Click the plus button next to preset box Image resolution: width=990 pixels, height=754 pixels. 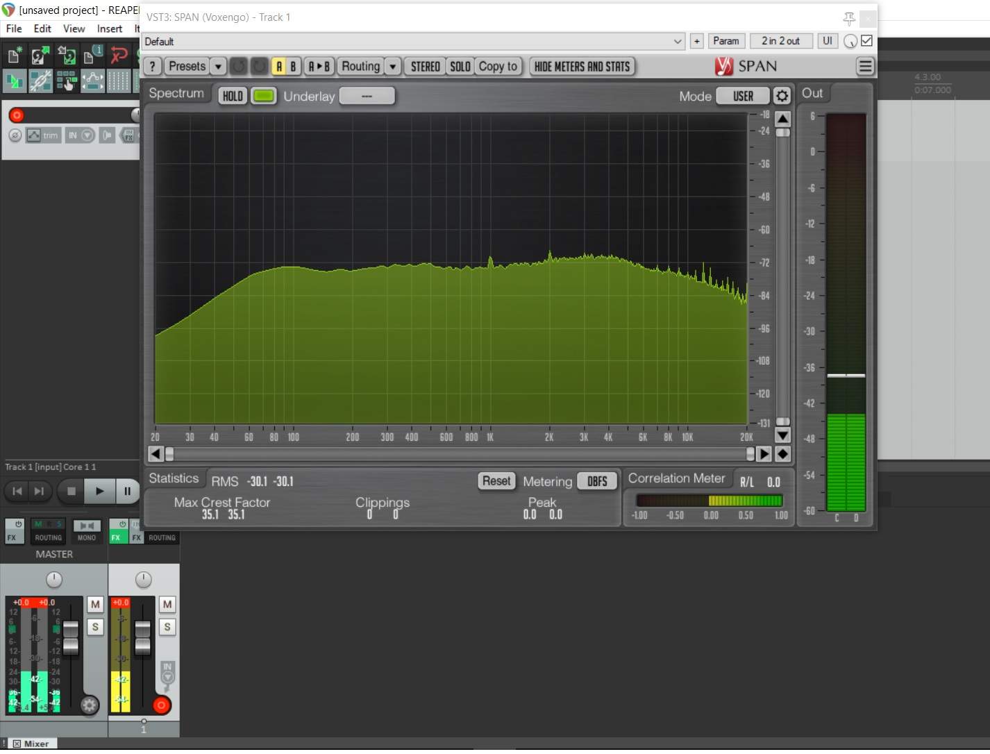tap(697, 42)
